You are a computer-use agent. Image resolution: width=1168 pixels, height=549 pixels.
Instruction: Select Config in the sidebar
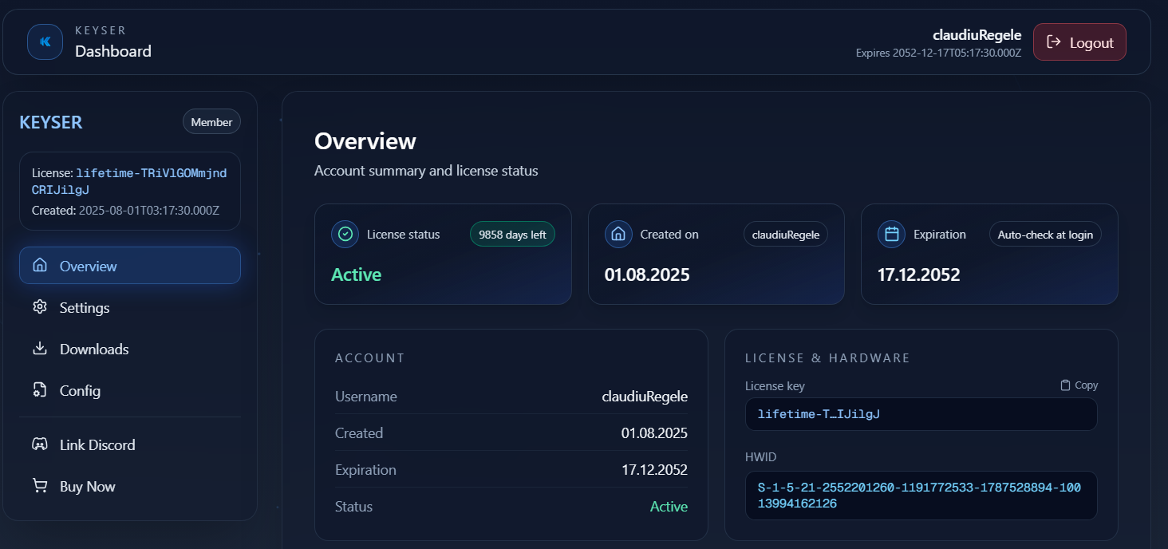click(x=130, y=390)
